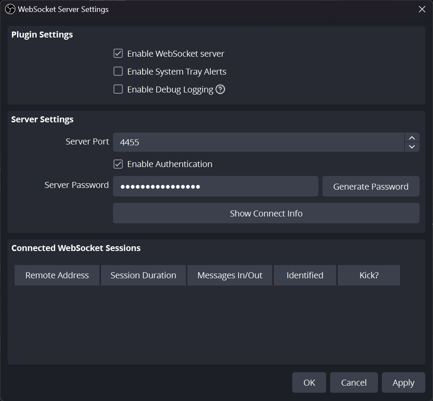The width and height of the screenshot is (433, 401).
Task: Focus the Server Port field showing 4455
Action: pos(259,142)
